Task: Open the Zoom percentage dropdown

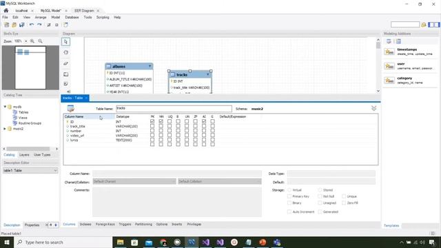Action: point(26,41)
